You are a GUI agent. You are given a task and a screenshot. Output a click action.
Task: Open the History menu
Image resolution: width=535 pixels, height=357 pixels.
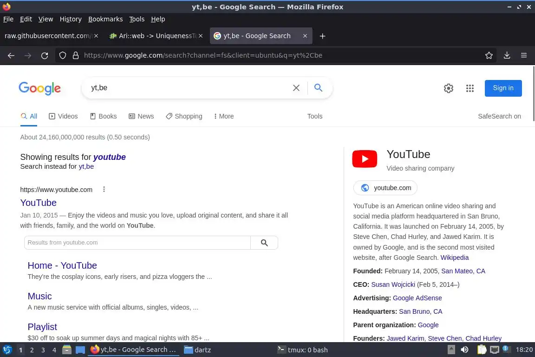point(71,19)
